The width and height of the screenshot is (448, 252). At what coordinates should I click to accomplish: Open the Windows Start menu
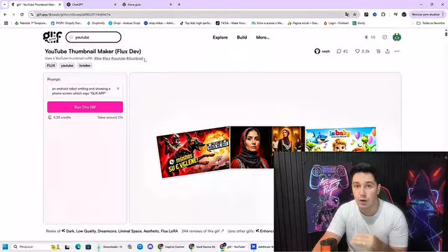(5, 246)
